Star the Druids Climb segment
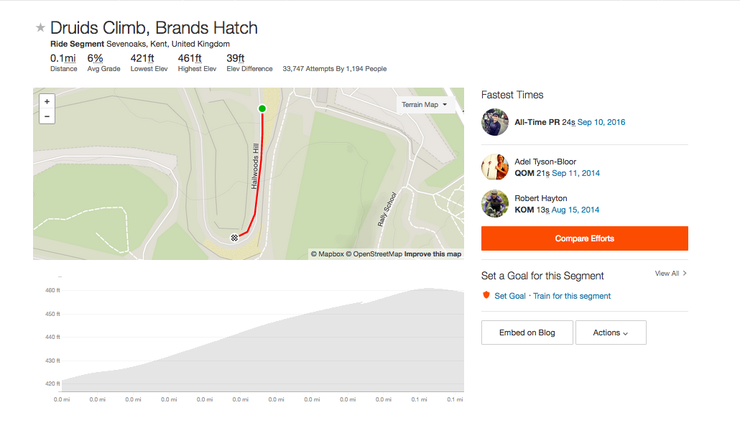Viewport: 740px width, 423px height. tap(40, 28)
